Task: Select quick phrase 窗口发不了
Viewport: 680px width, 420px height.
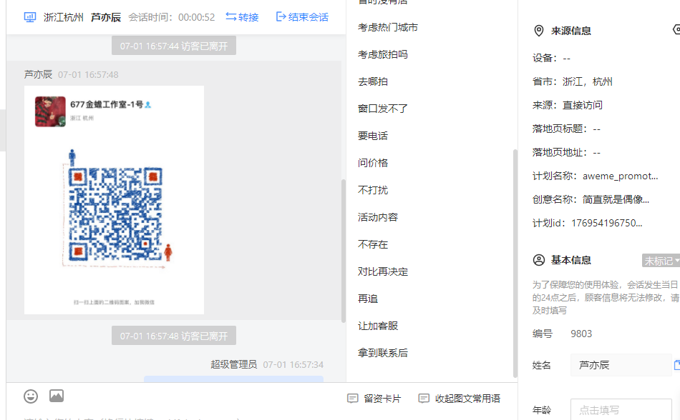Action: click(382, 109)
